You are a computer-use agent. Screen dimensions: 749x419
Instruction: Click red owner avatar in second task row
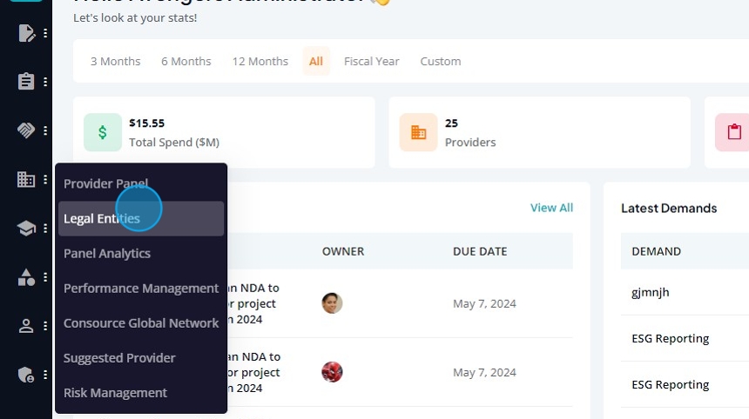click(x=332, y=372)
